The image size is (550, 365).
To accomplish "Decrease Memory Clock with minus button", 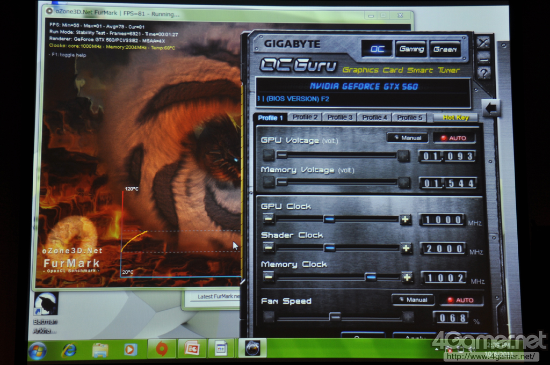I will pyautogui.click(x=269, y=277).
